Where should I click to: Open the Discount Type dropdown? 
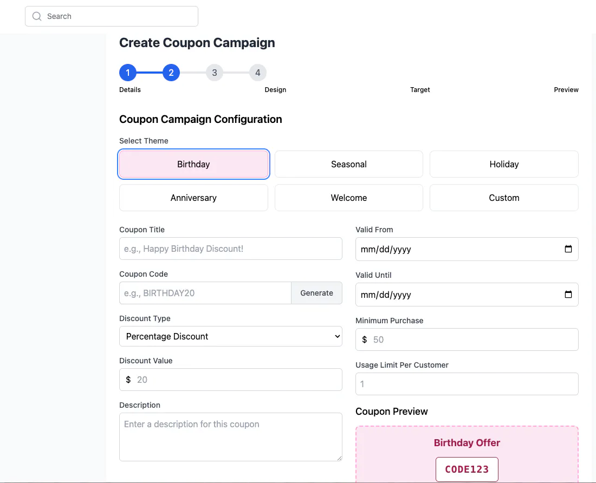pyautogui.click(x=231, y=336)
